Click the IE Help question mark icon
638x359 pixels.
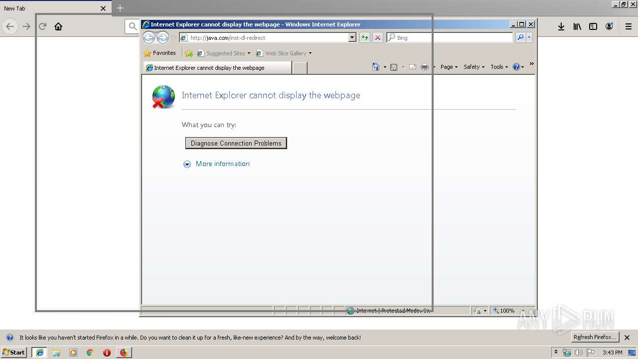point(516,67)
